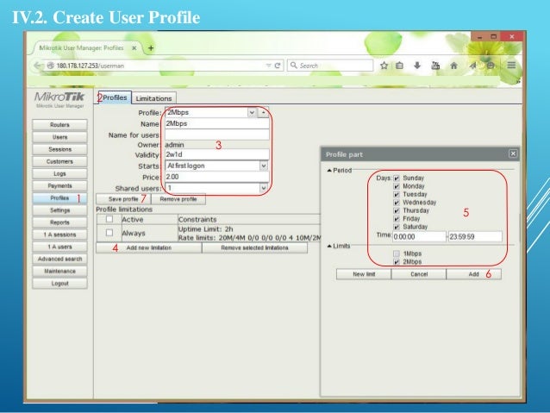This screenshot has height=413, width=550.
Task: Select Profiles in the sidebar
Action: 59,198
